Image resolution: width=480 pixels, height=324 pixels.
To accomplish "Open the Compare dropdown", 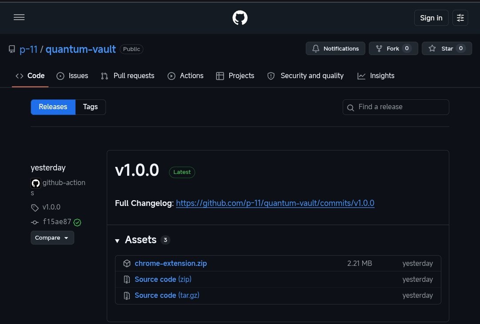I will (x=52, y=238).
